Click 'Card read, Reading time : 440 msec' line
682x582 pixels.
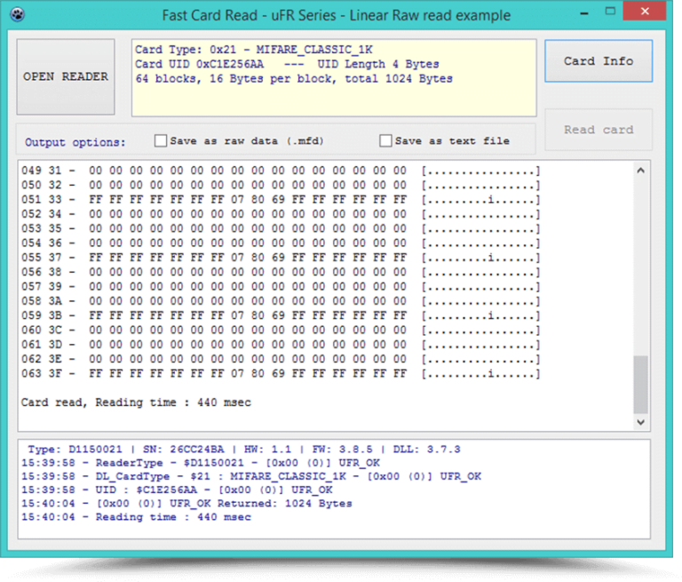click(x=136, y=403)
